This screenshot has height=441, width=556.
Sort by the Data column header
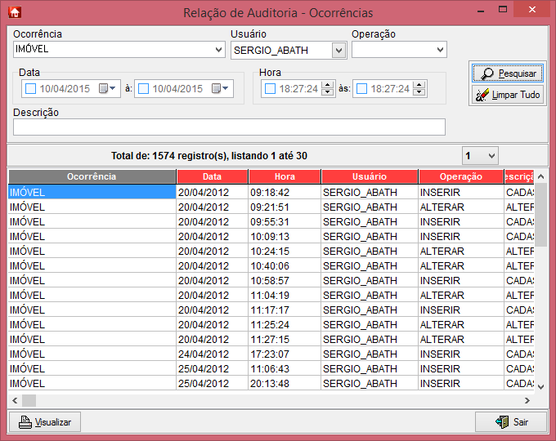pyautogui.click(x=212, y=176)
